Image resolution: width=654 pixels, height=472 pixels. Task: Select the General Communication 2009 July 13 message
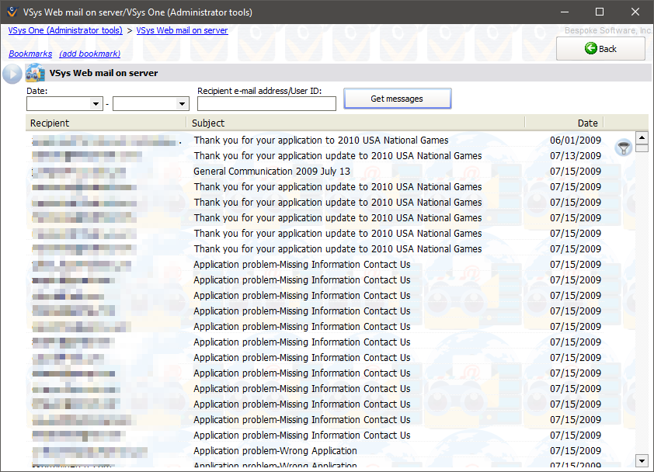(272, 172)
